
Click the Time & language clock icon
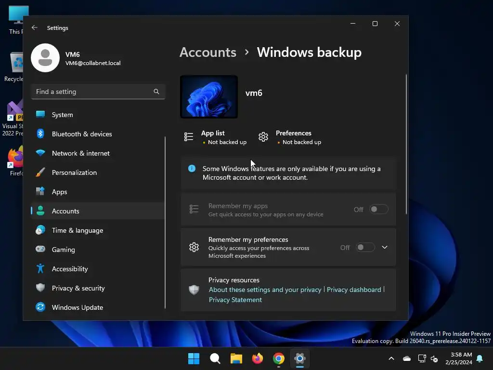(x=40, y=230)
